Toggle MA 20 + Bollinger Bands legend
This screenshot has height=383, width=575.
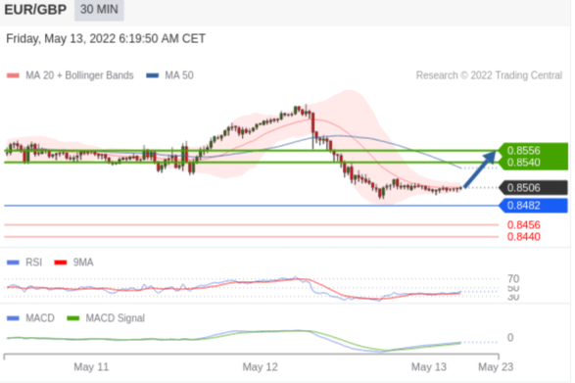coord(71,75)
